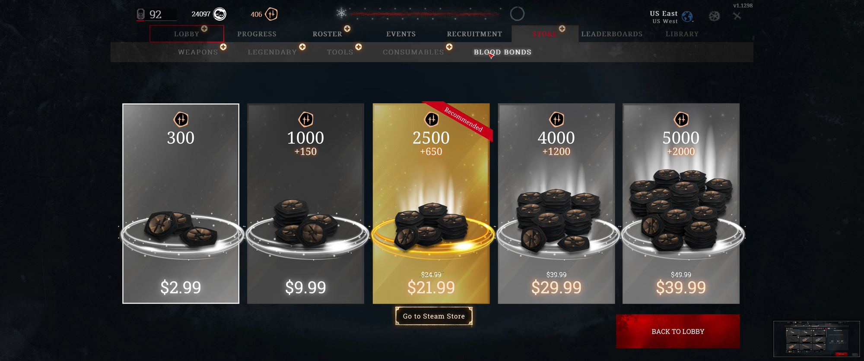The image size is (864, 361).
Task: Choose the recommended 2500 Blood Bonds pack
Action: 431,204
